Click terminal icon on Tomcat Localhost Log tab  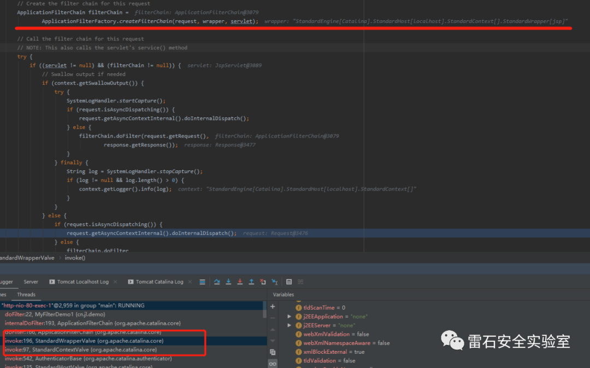click(x=52, y=282)
